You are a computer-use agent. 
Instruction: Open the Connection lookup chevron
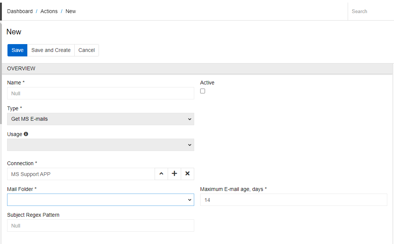point(161,174)
